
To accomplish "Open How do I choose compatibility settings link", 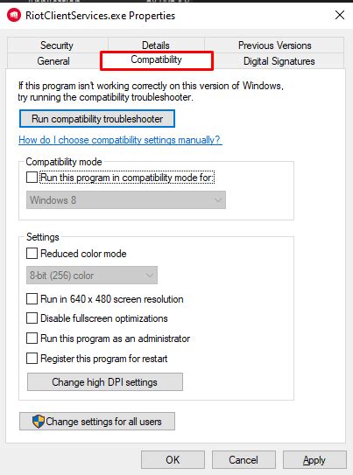I will pos(120,140).
